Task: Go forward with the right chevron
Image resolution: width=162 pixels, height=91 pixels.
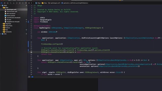Action: click(34, 3)
